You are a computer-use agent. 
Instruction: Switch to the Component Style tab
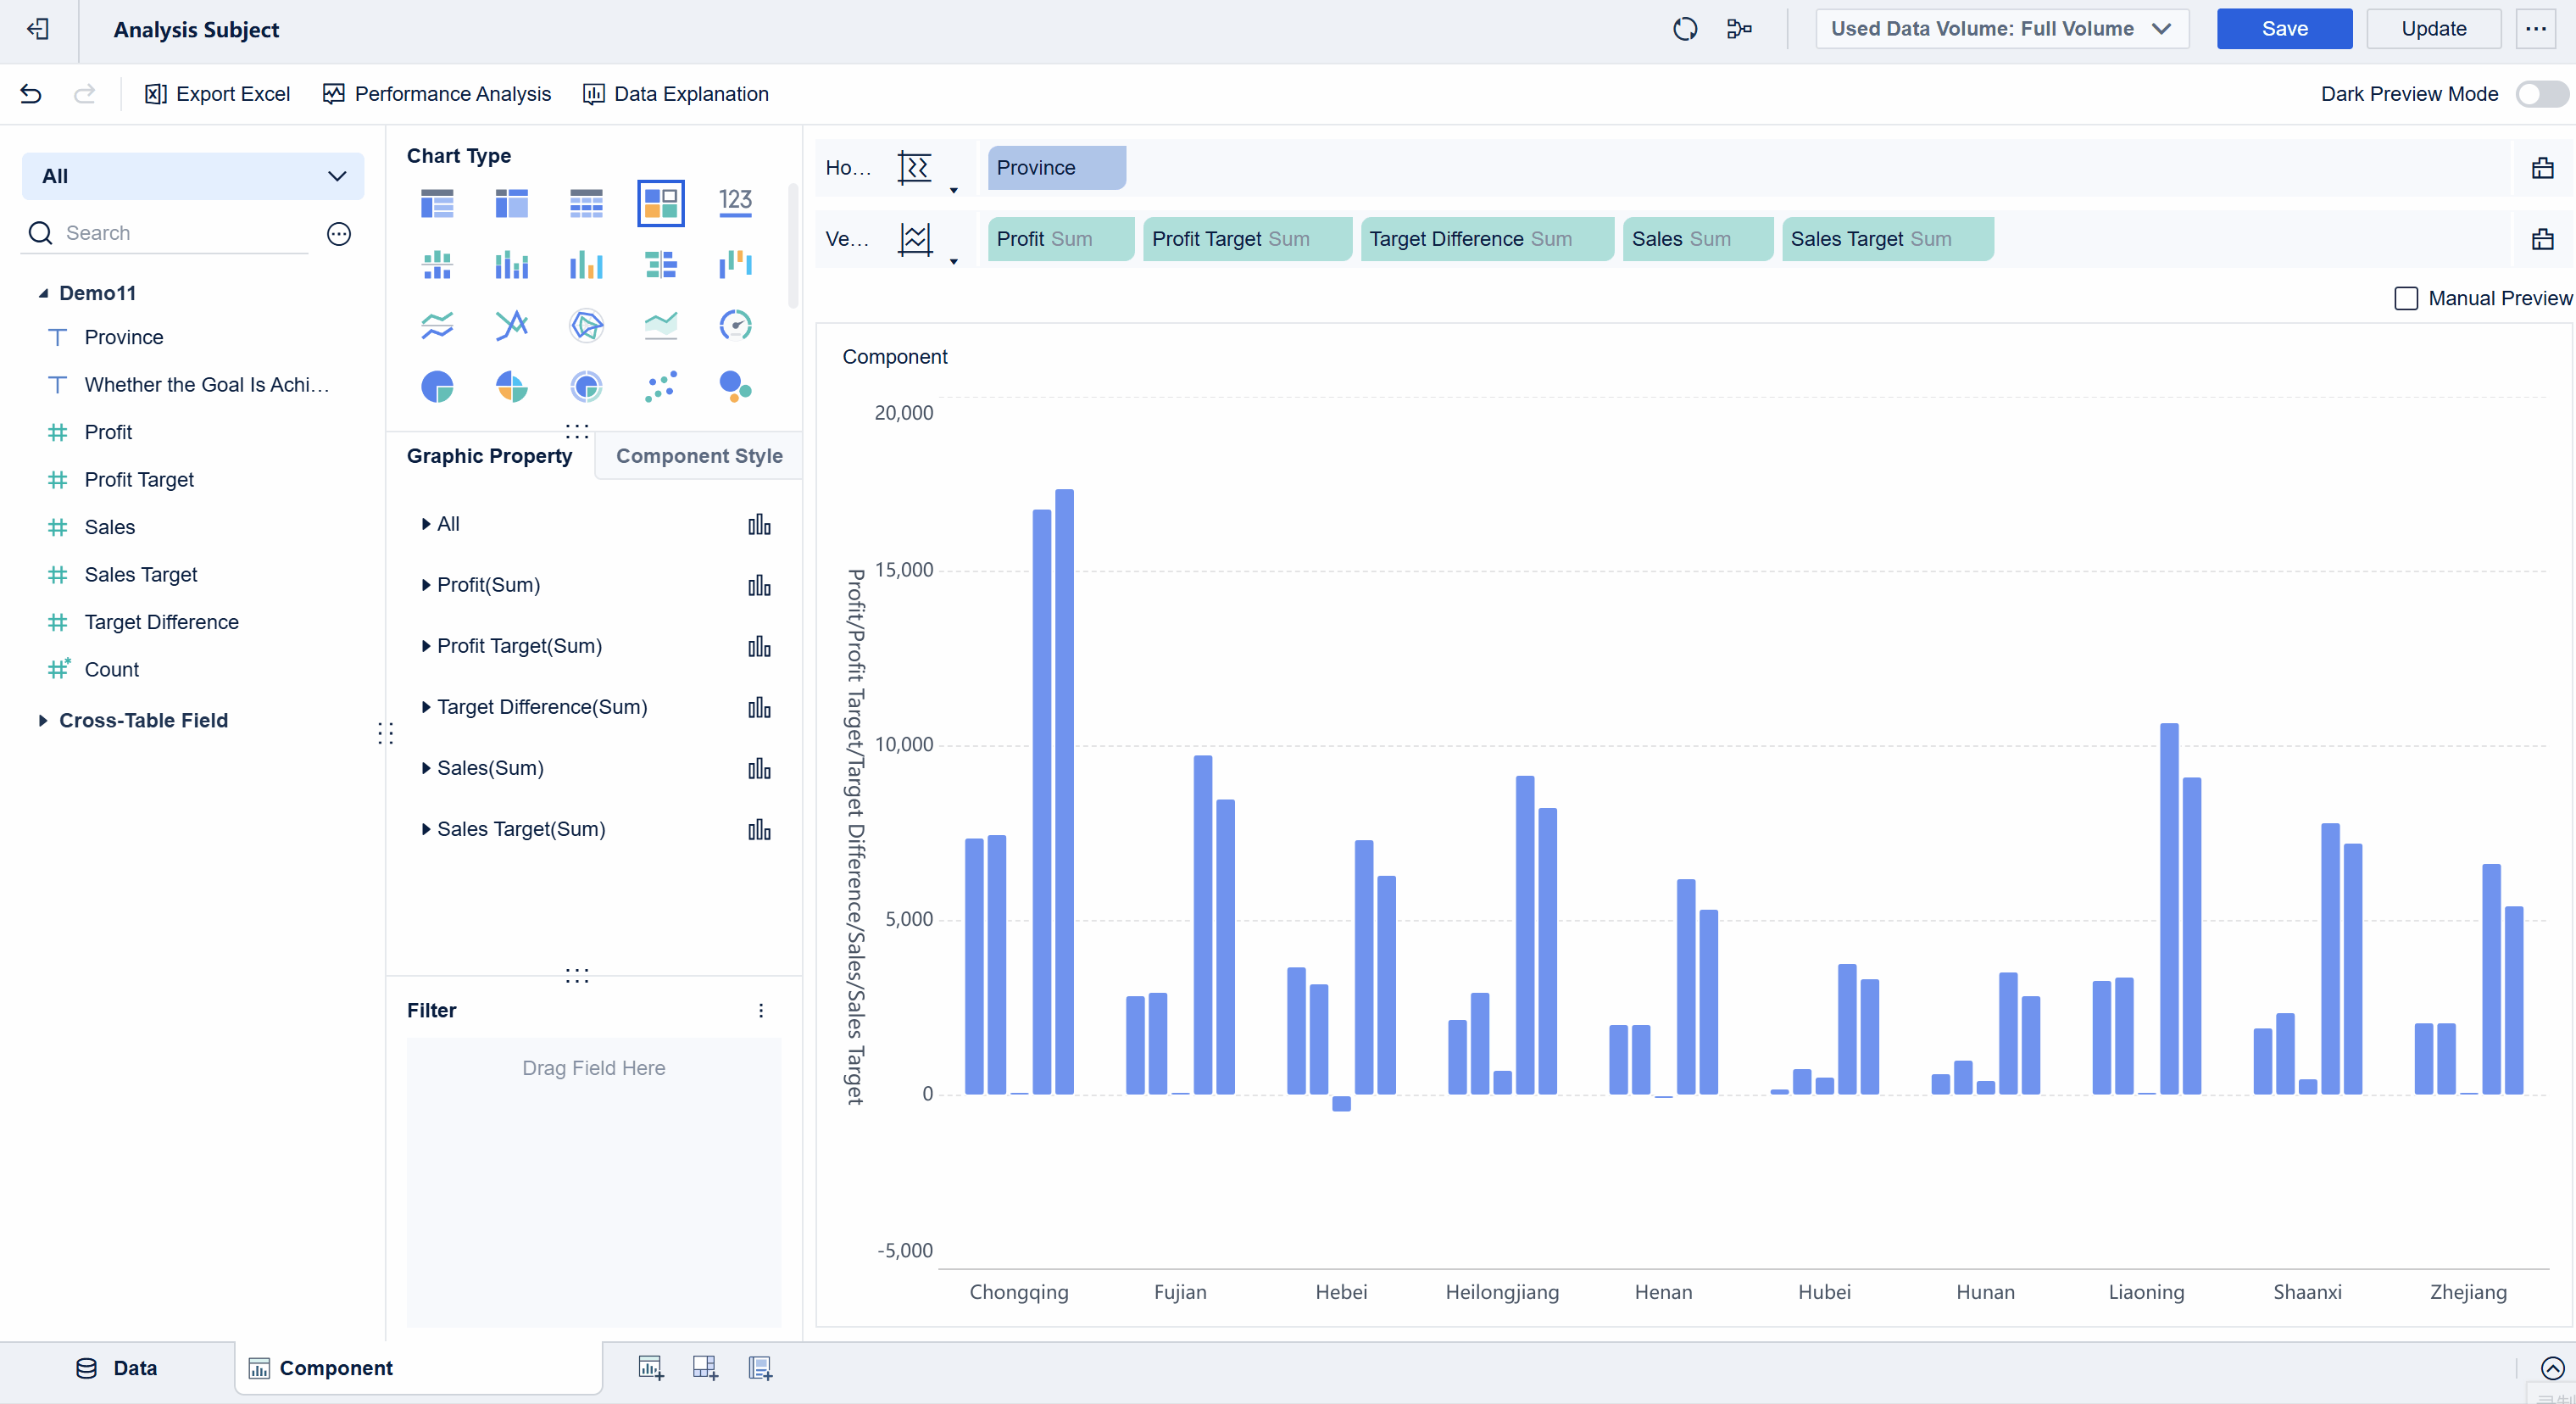pos(699,456)
